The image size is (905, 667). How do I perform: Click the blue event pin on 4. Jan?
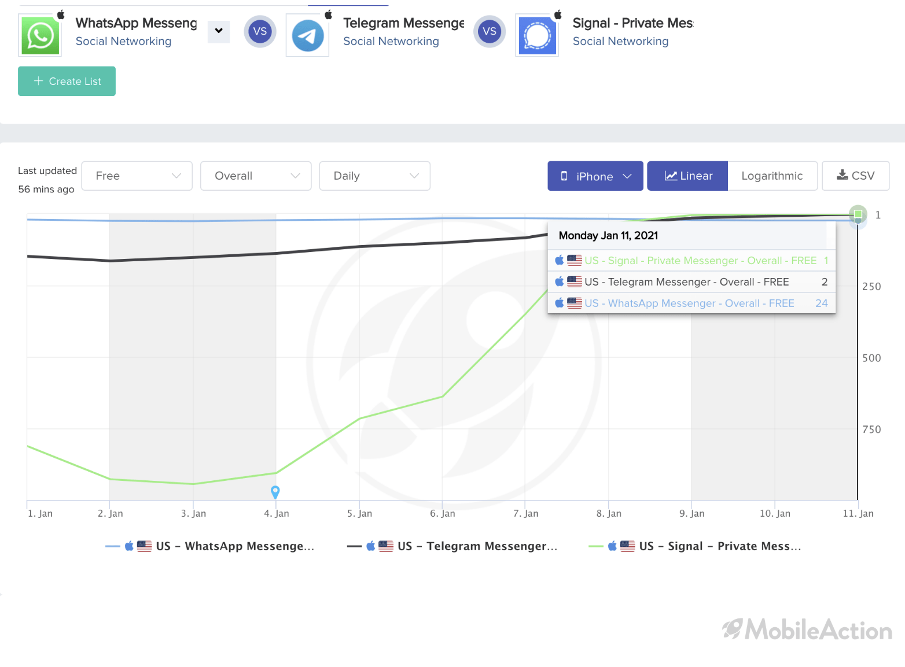coord(275,492)
